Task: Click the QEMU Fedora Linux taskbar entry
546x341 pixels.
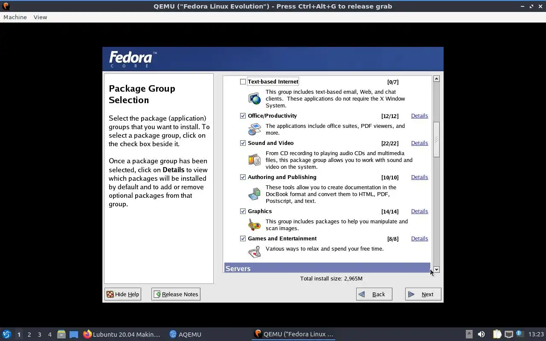Action: point(294,334)
